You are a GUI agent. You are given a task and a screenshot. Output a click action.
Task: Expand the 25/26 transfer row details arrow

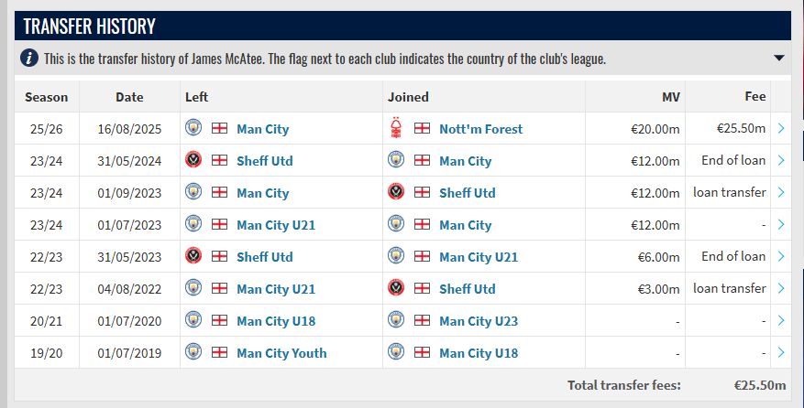[x=780, y=129]
